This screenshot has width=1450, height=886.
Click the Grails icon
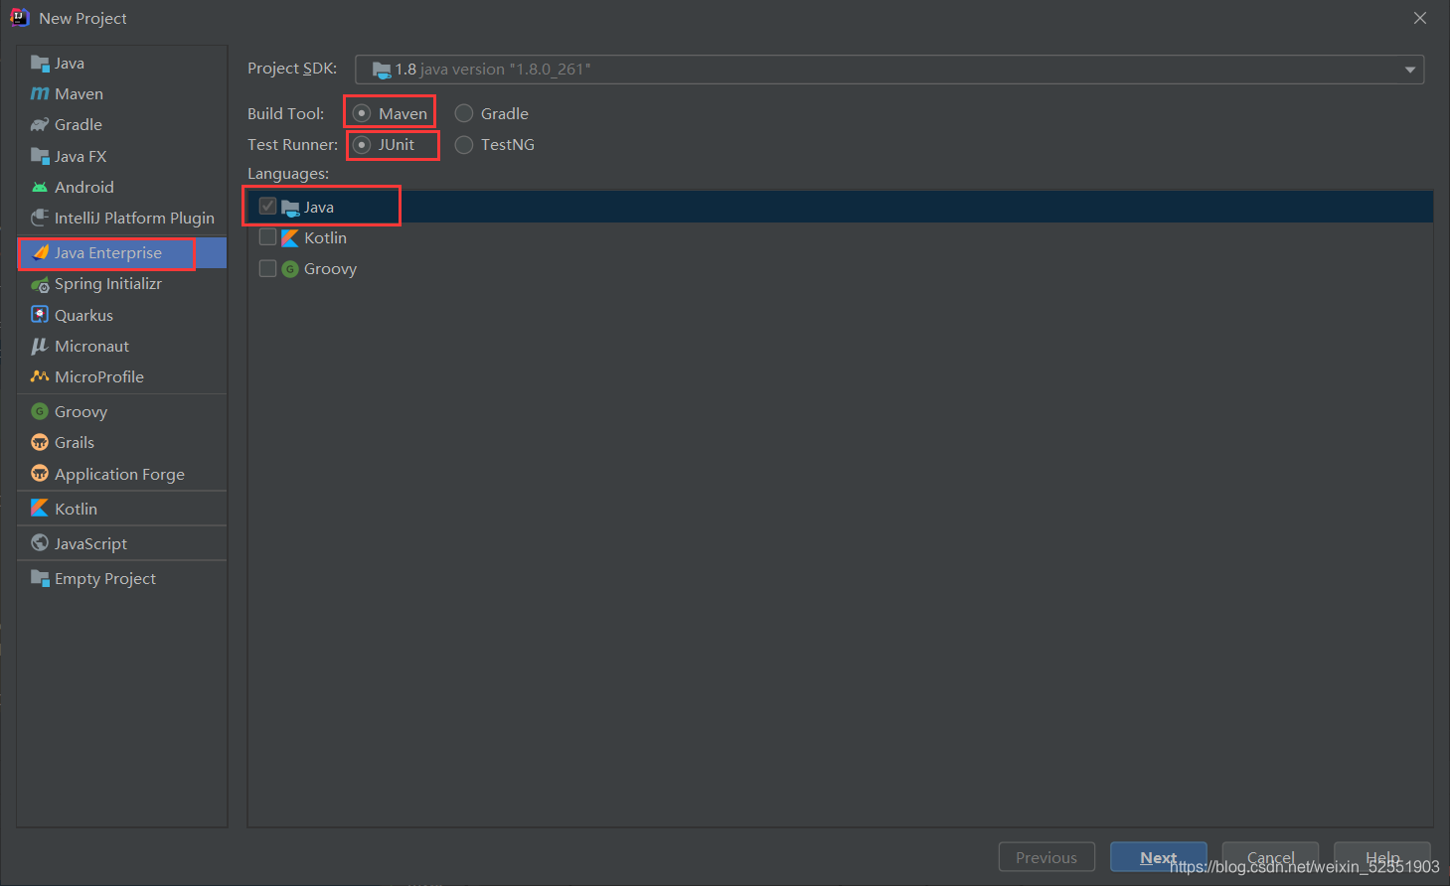(40, 442)
